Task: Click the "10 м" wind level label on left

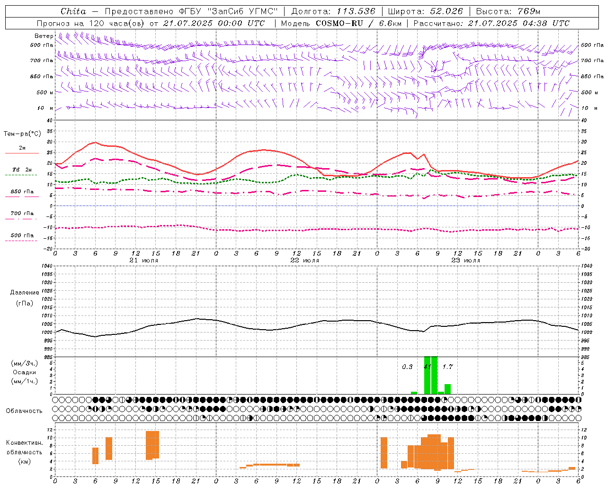Action: coord(45,108)
